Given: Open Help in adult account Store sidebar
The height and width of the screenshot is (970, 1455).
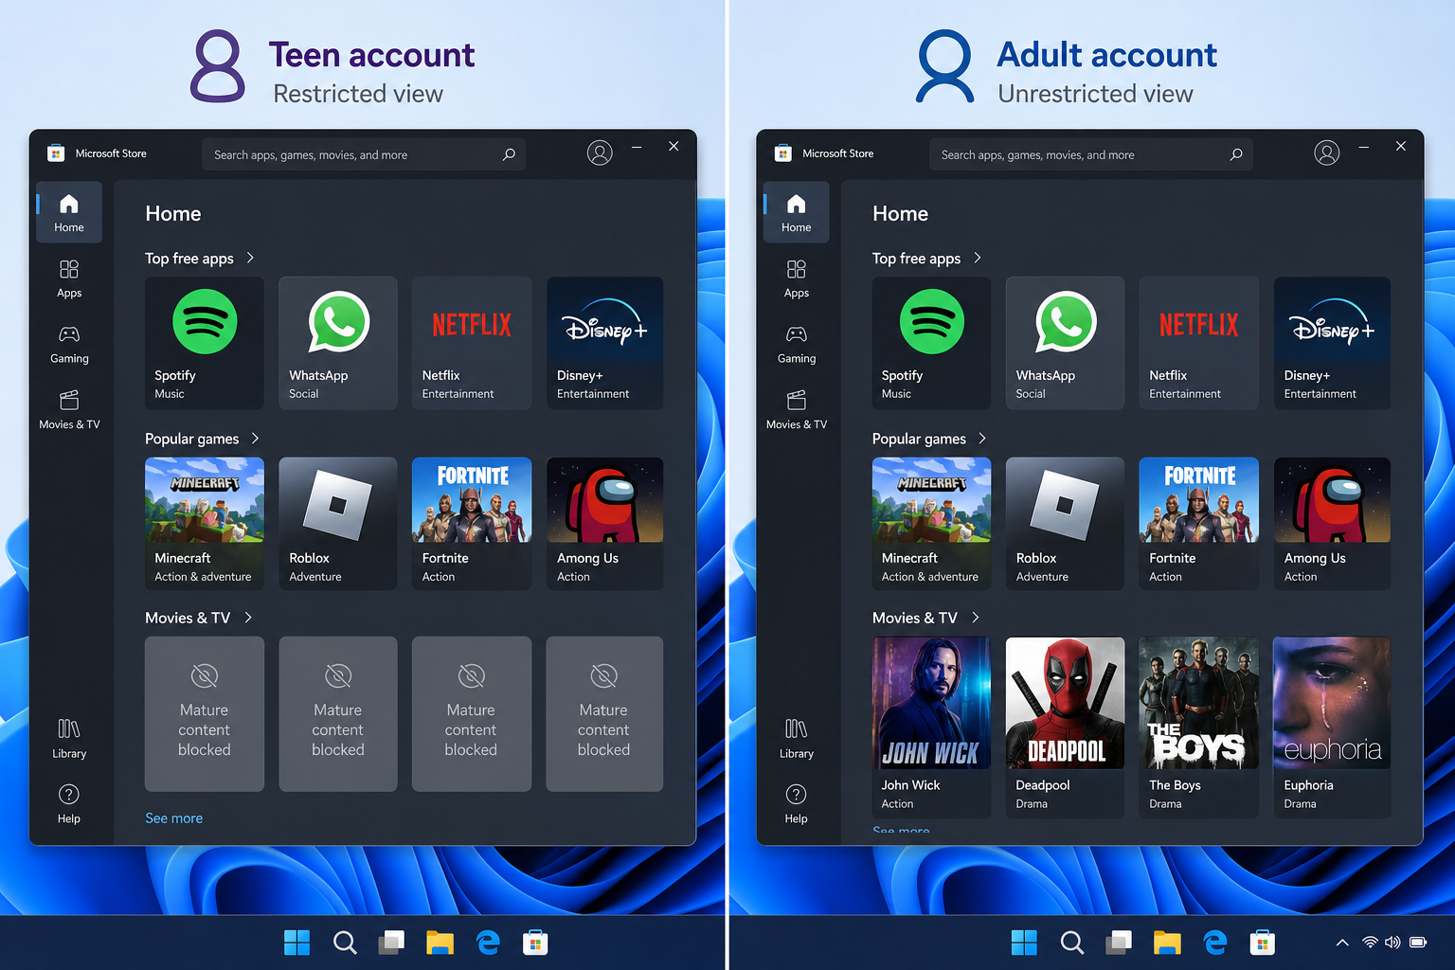Looking at the screenshot, I should (x=797, y=804).
